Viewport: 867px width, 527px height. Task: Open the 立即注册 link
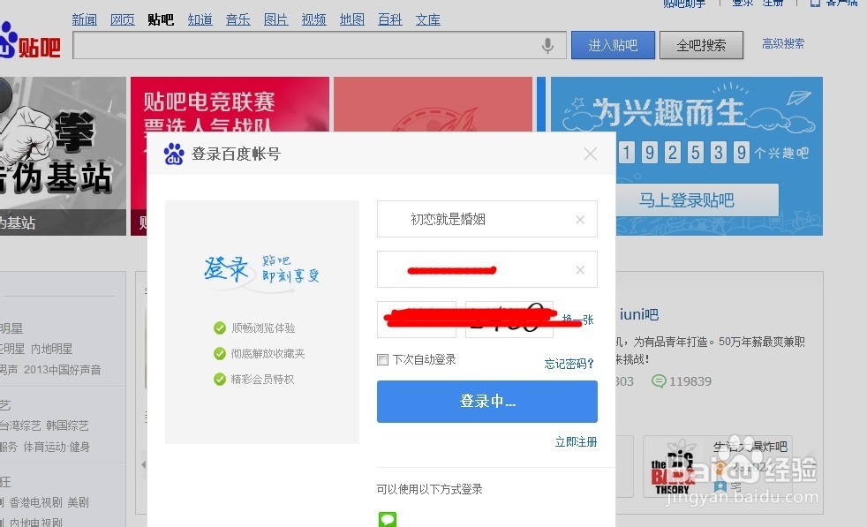(x=577, y=442)
